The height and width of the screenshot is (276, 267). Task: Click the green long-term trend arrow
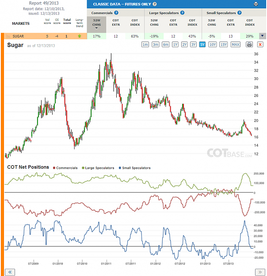pyautogui.click(x=80, y=36)
